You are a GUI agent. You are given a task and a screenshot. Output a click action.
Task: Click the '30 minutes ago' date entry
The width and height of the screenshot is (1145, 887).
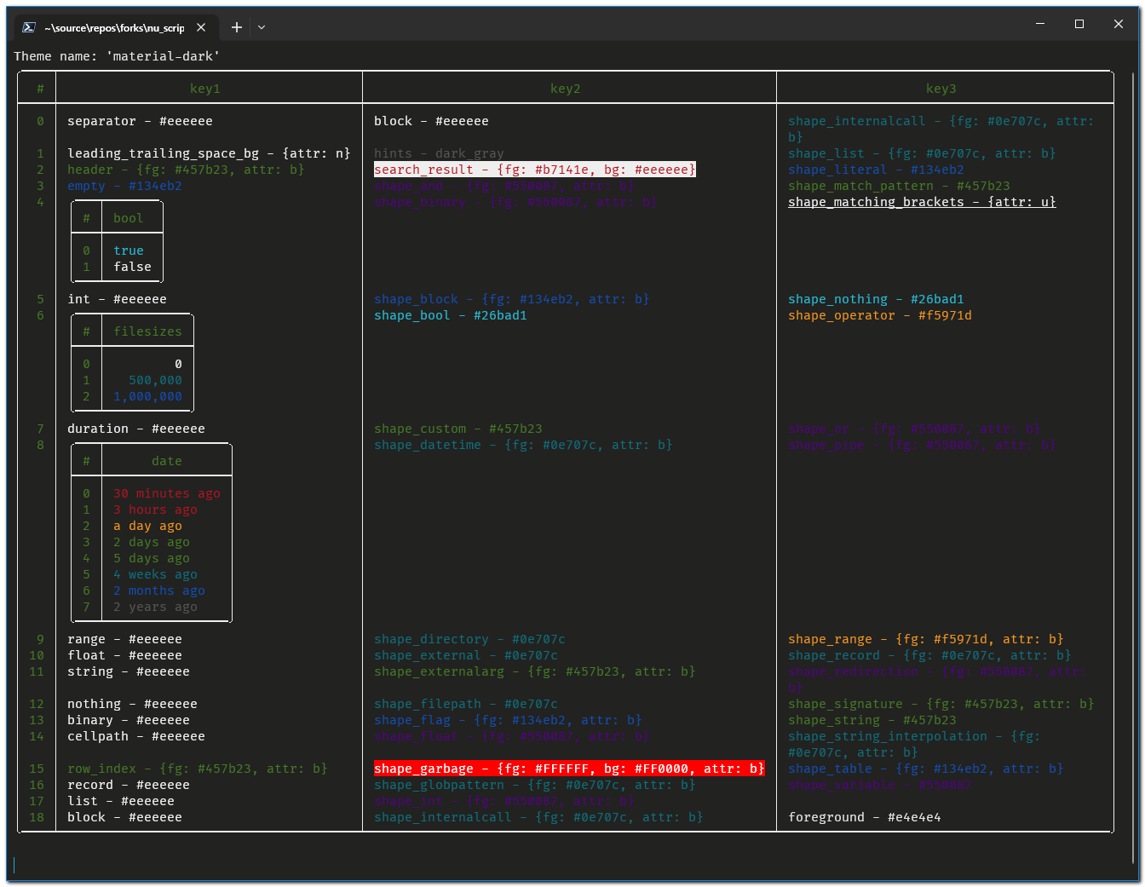(167, 493)
